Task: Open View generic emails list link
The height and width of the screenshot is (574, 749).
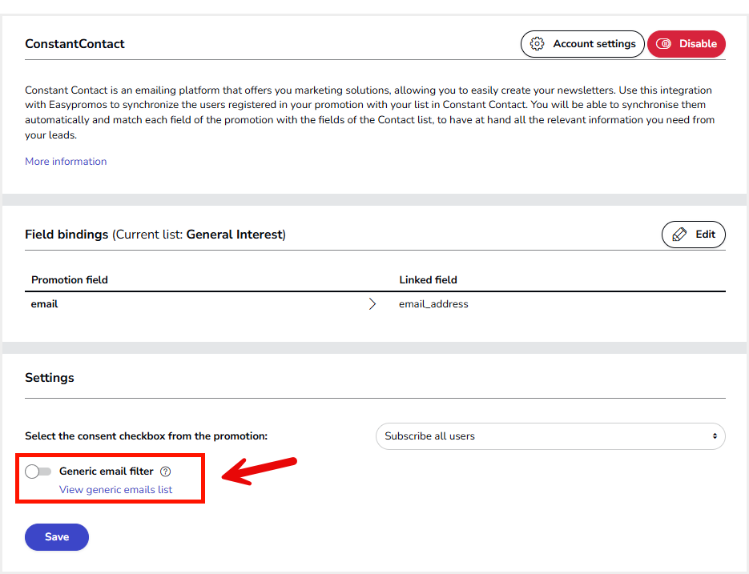Action: point(115,489)
